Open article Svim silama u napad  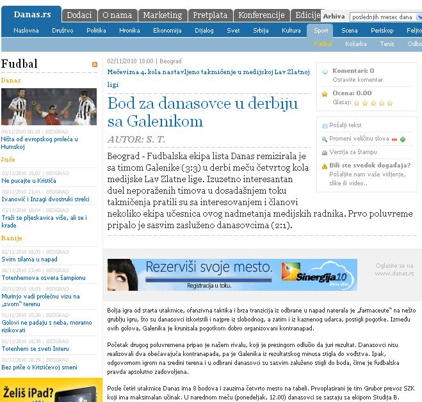29,259
